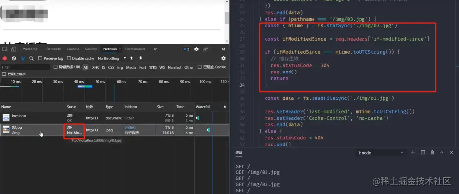Viewport: 459px width, 194px height.
Task: Open DevTools settings gear in the tab bar
Action: pyautogui.click(x=197, y=49)
